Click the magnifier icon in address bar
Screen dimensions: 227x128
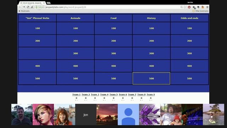pyautogui.click(x=181, y=7)
